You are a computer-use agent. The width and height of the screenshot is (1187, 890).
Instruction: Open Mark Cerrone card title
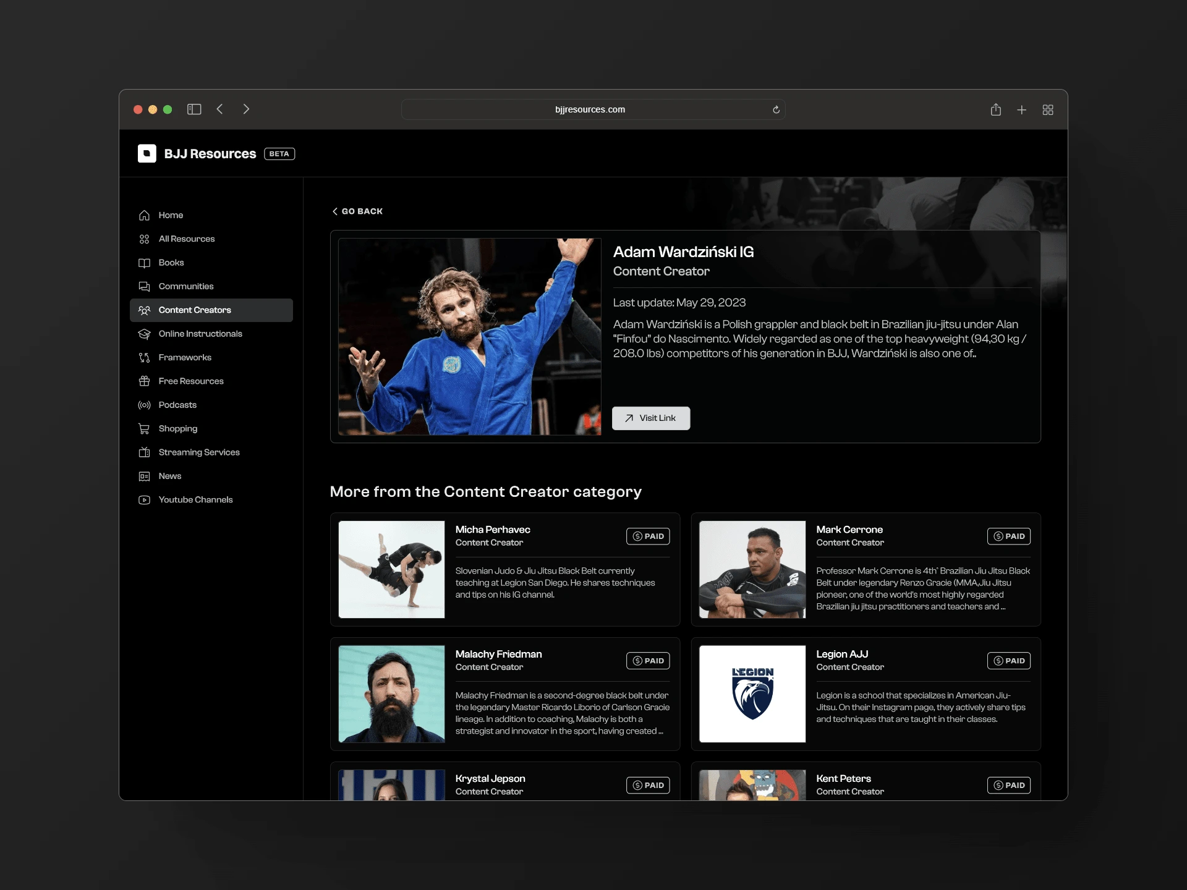849,530
